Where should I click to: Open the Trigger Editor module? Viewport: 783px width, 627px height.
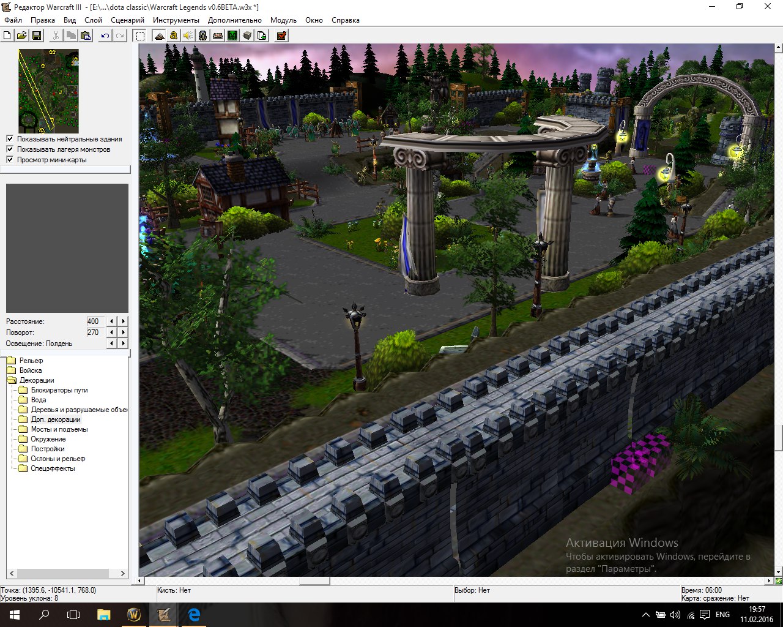(x=174, y=36)
